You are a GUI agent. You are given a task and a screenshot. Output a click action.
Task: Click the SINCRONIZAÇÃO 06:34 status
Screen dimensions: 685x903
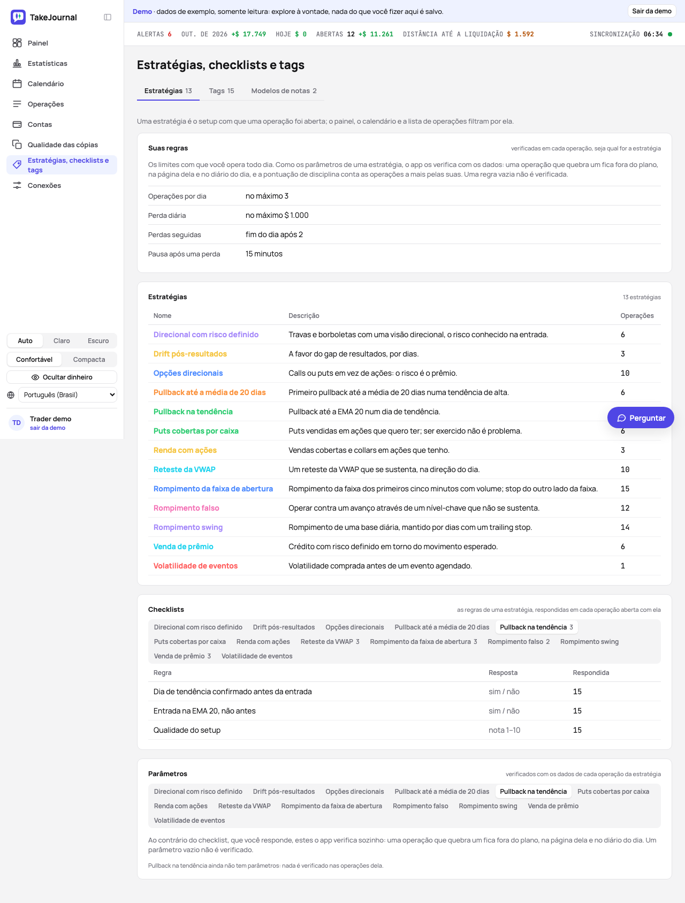[630, 34]
